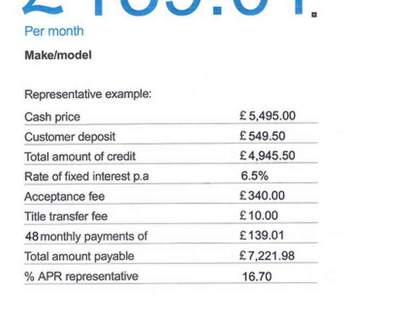The width and height of the screenshot is (412, 309).
Task: Select the £139.01 monthly payment value
Action: pos(262,236)
